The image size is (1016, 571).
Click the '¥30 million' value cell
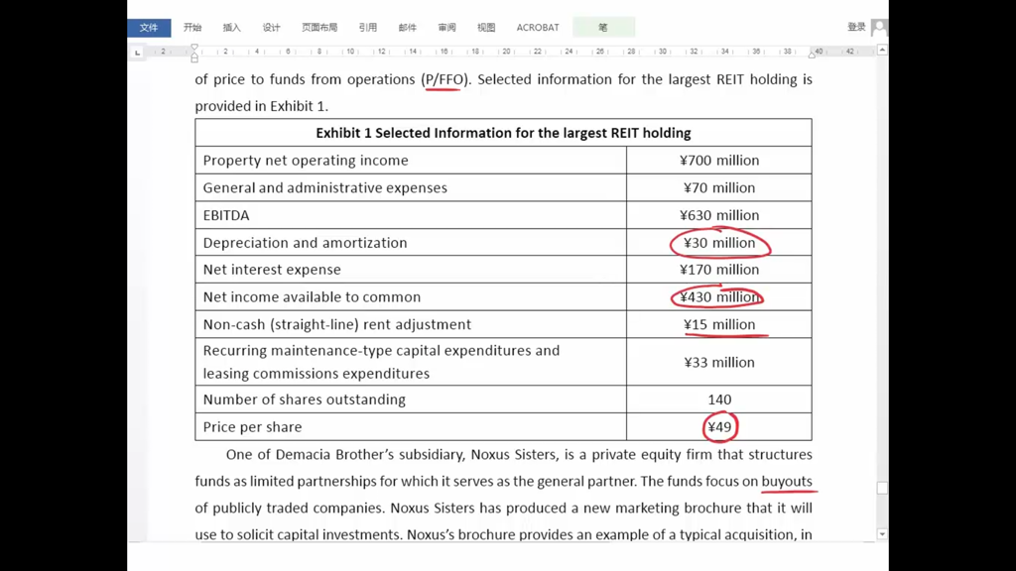719,242
